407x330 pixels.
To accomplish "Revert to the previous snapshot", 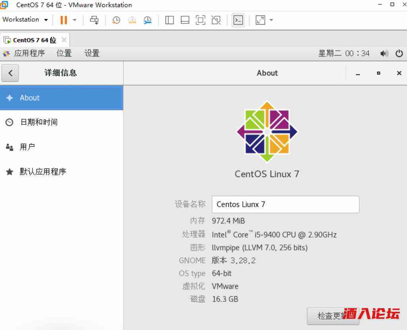I will click(x=132, y=20).
